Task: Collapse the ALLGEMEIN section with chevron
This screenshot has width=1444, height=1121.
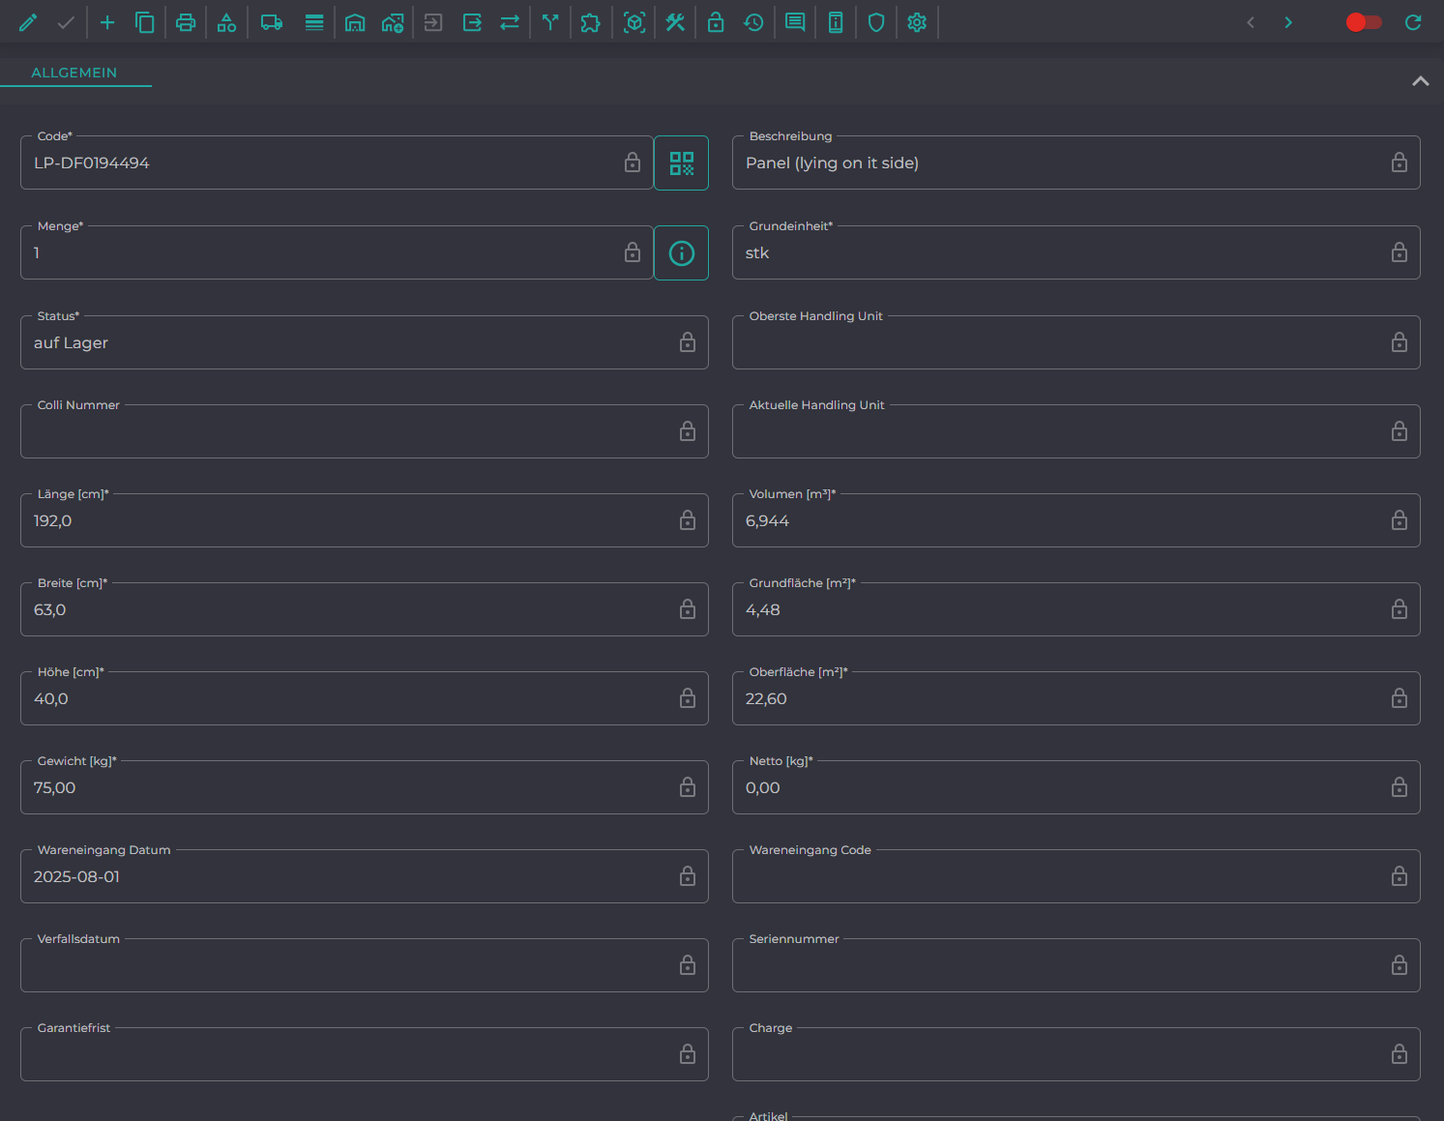Action: 1420,81
